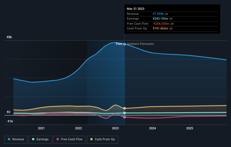This screenshot has width=231, height=147.
Task: Toggle the Free Cash Flow legend button
Action: [x=69, y=139]
